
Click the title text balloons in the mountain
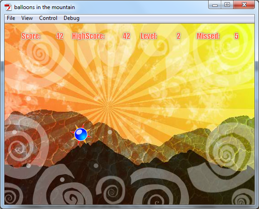pos(45,7)
